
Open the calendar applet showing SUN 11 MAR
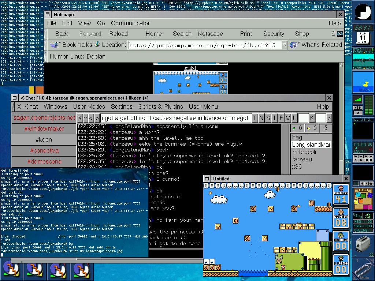(x=363, y=38)
